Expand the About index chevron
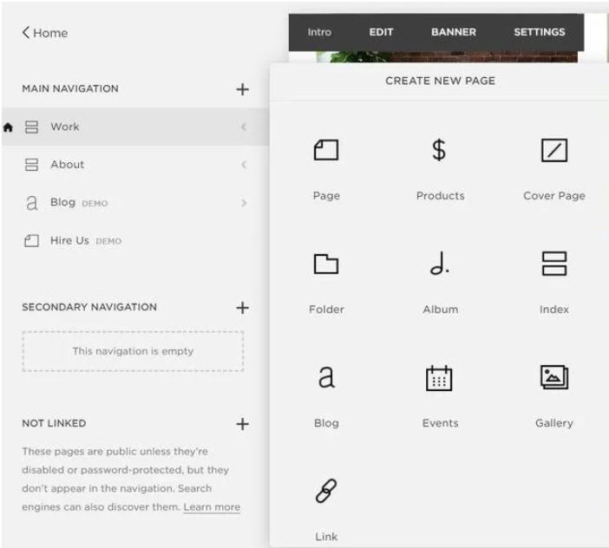Image resolution: width=609 pixels, height=548 pixels. click(x=244, y=165)
